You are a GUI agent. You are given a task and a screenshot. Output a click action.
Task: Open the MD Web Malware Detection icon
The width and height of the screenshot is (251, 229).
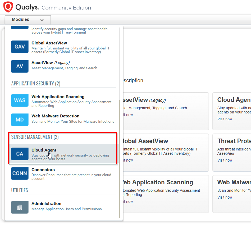(20, 120)
